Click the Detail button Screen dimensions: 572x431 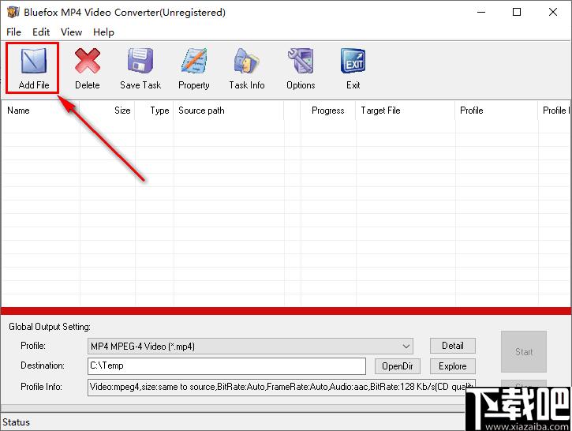coord(452,346)
